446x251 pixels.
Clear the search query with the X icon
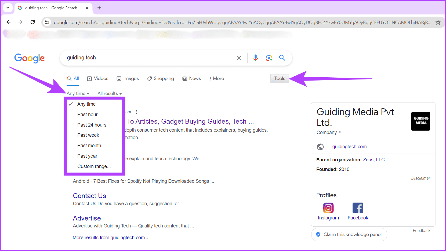click(239, 58)
